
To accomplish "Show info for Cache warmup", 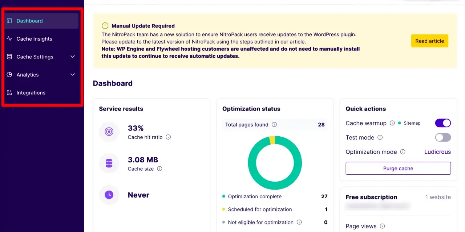I will pos(392,123).
